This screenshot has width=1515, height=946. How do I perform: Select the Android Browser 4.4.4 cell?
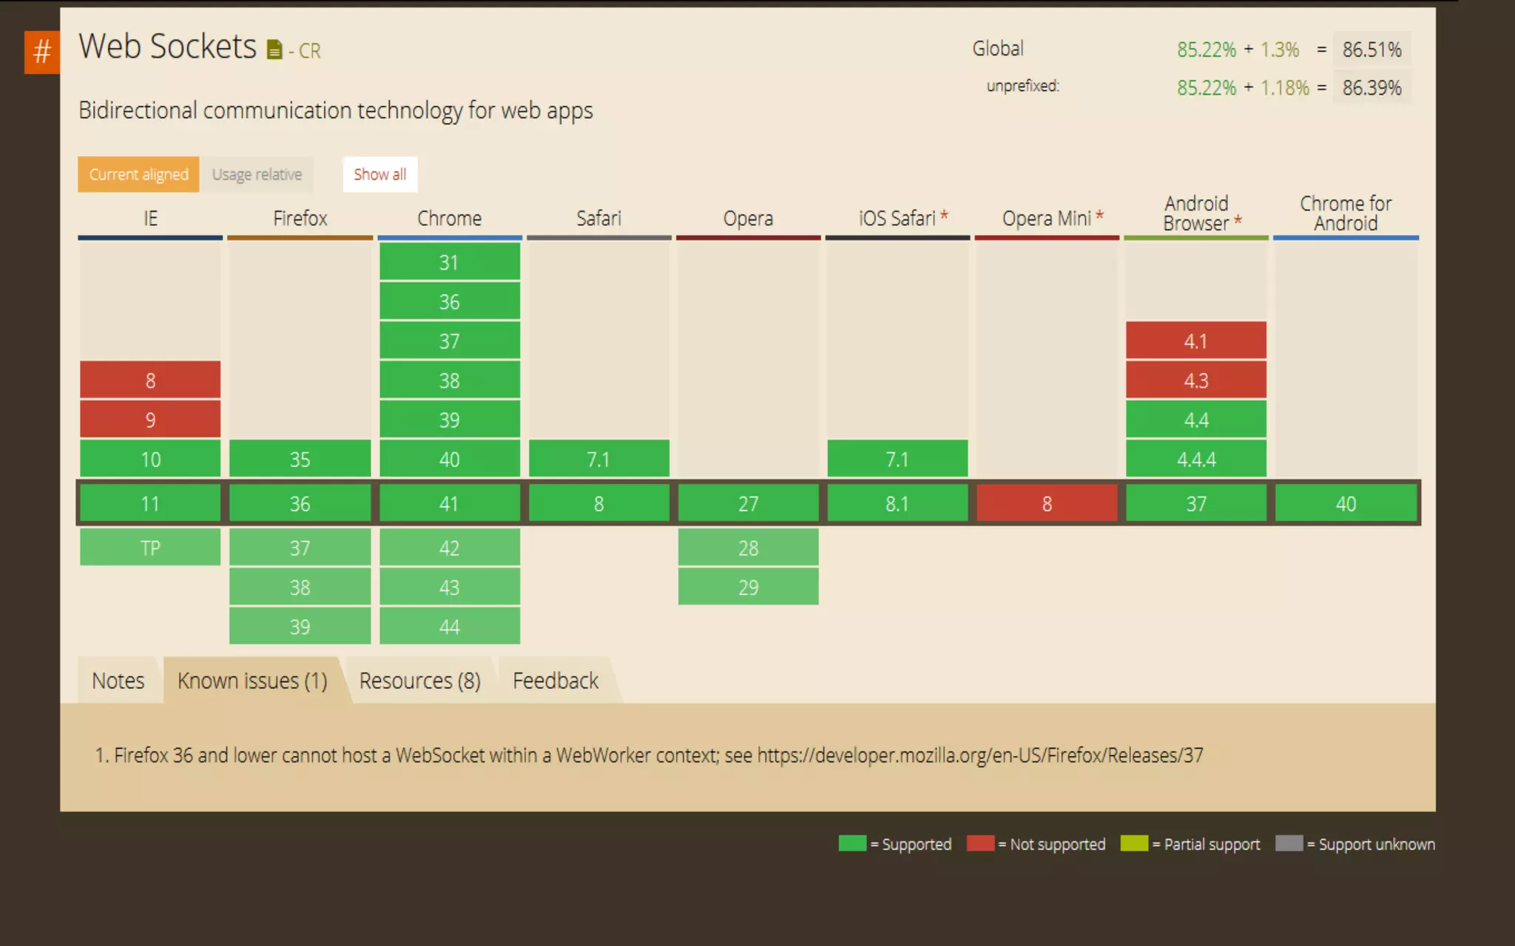[1196, 459]
